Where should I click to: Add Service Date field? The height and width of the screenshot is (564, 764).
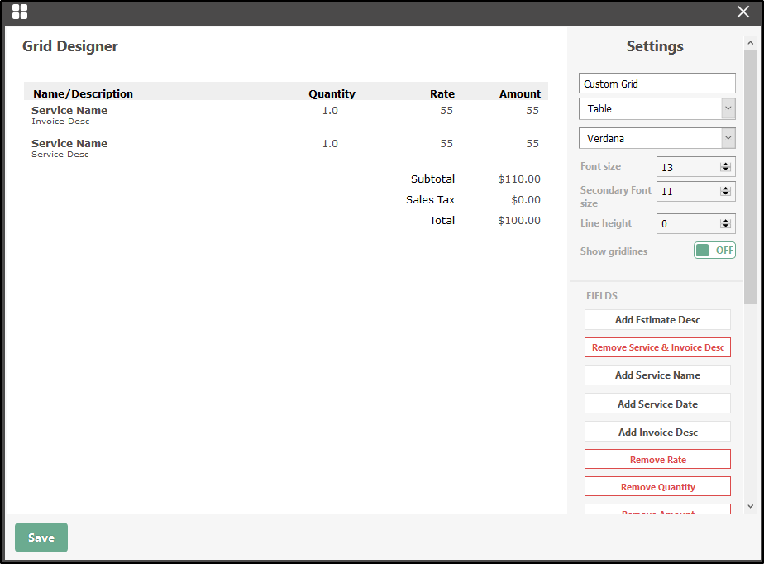[657, 403]
